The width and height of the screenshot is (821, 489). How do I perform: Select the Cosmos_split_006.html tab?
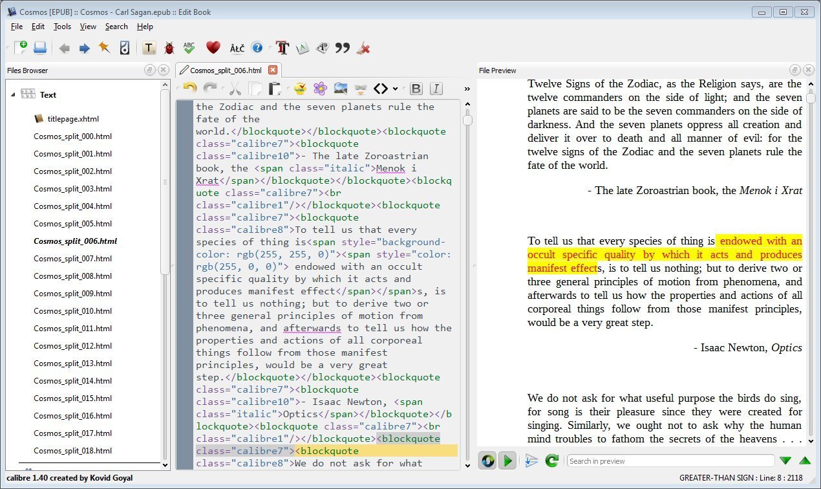coord(225,70)
